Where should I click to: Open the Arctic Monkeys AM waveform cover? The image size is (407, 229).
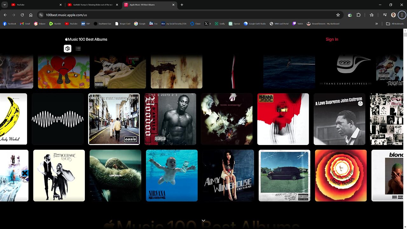pyautogui.click(x=58, y=119)
